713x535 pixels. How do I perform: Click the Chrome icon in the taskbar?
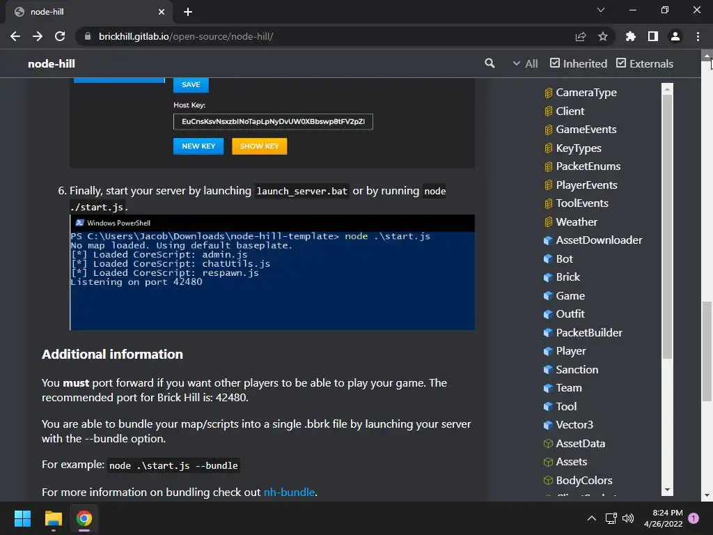pos(84,518)
